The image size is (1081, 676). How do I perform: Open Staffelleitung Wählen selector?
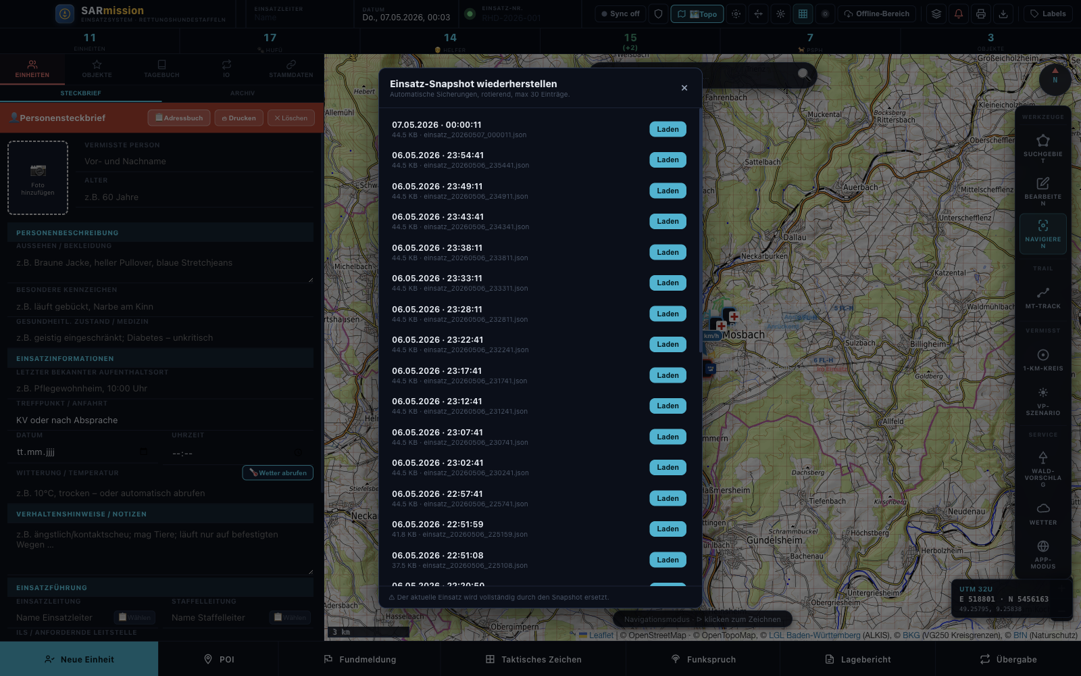tap(290, 617)
